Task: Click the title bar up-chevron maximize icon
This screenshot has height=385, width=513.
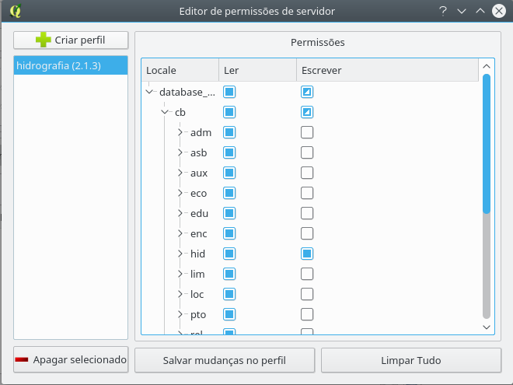Action: [480, 11]
